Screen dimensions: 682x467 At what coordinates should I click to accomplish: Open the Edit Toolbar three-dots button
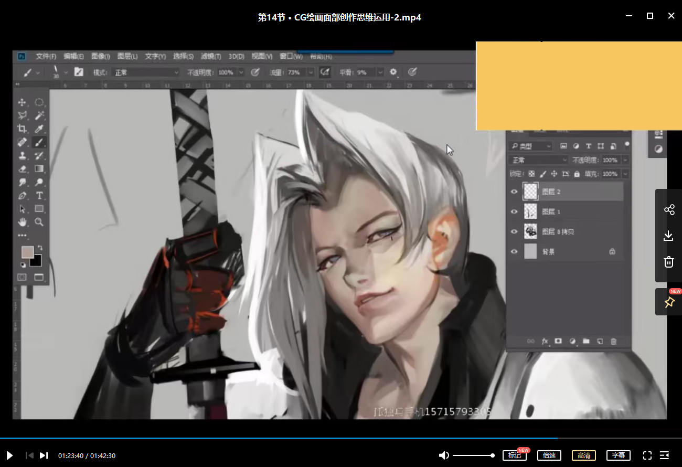(x=22, y=236)
